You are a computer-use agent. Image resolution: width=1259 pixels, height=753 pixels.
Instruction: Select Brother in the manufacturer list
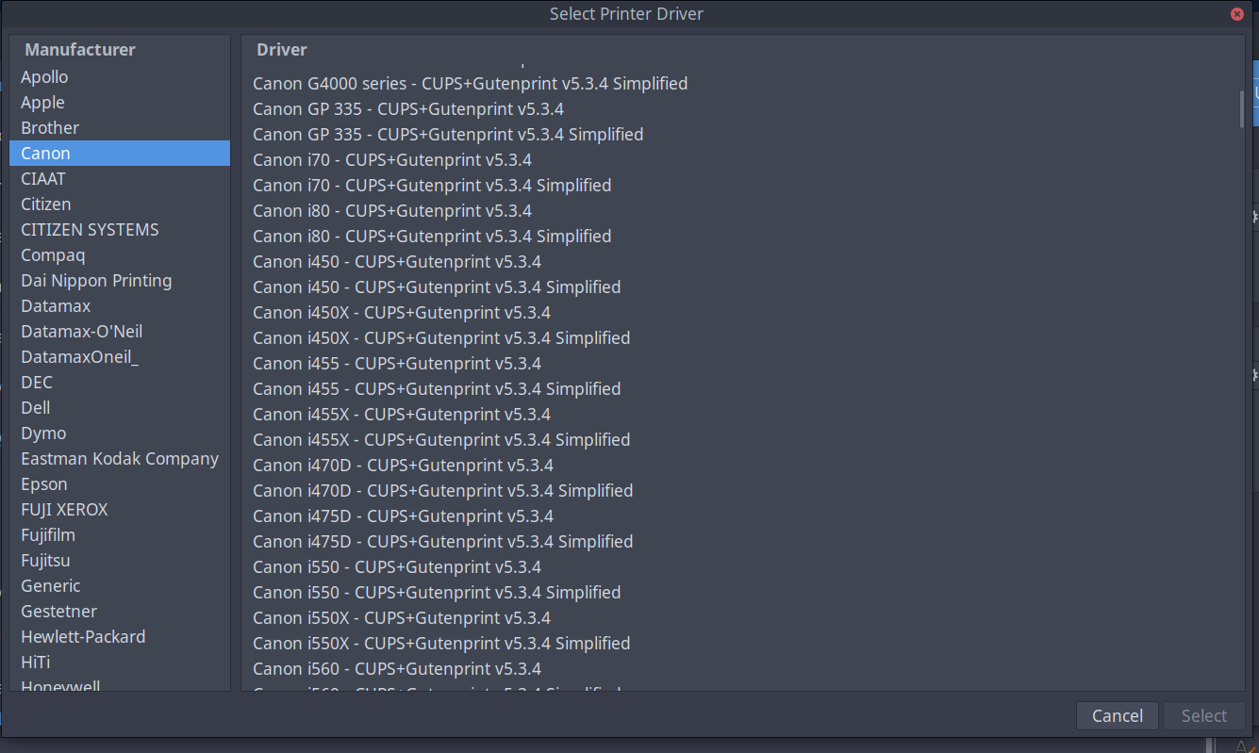50,128
